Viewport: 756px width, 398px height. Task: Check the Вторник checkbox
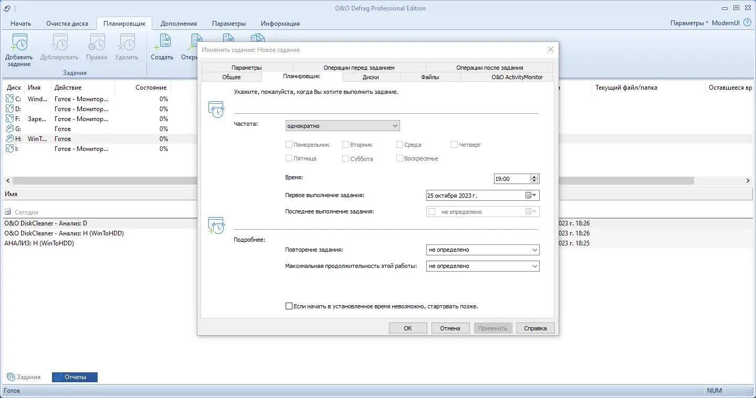pyautogui.click(x=345, y=145)
